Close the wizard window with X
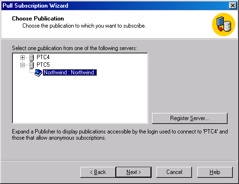The width and height of the screenshot is (239, 184). (233, 6)
